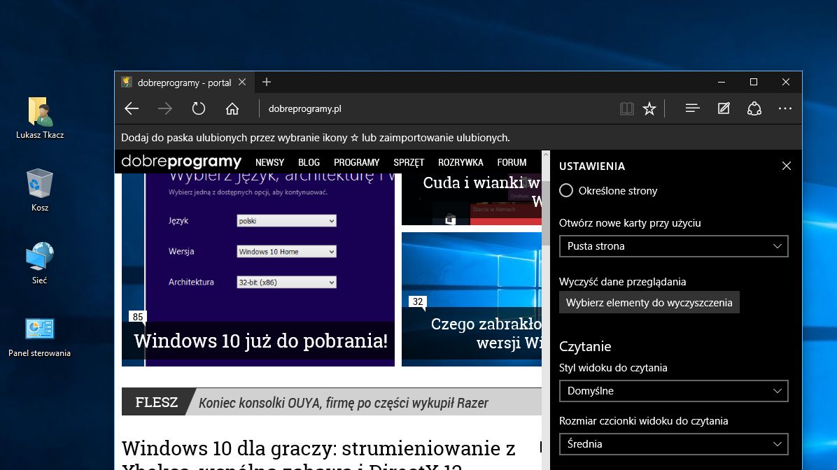Enable reading view with the book icon

coord(626,108)
